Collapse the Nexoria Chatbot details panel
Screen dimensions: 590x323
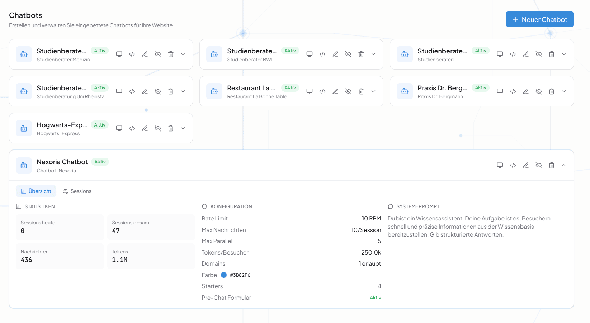pos(564,165)
